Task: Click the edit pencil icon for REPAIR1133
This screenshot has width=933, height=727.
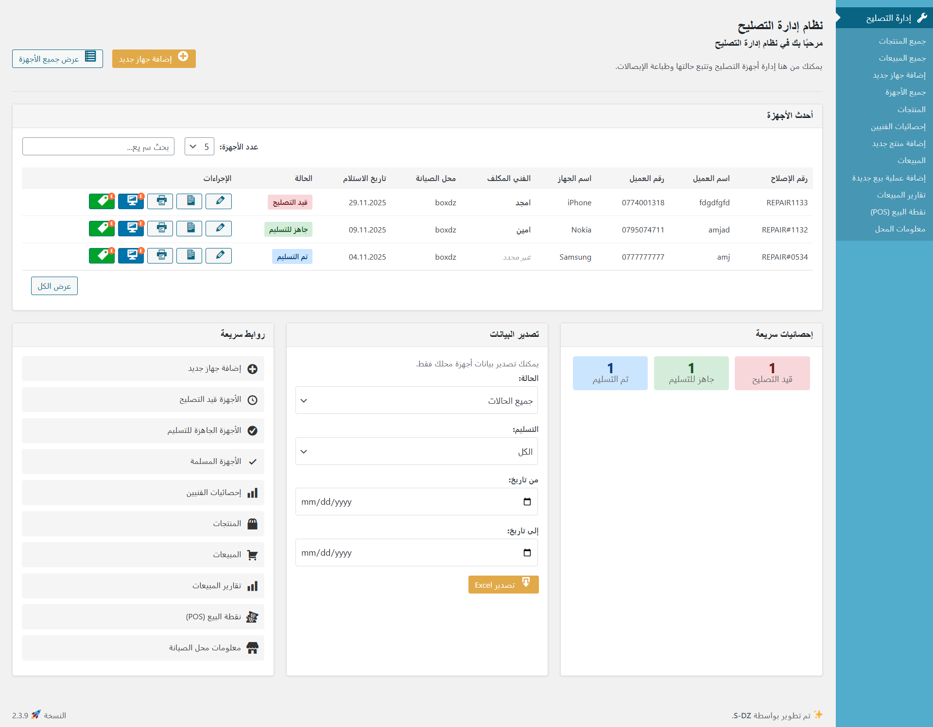Action: 219,201
